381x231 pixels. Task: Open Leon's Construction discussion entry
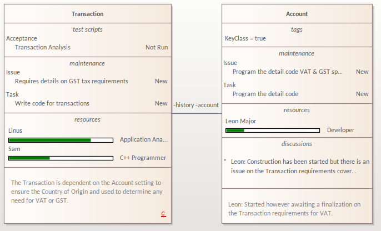(x=300, y=166)
